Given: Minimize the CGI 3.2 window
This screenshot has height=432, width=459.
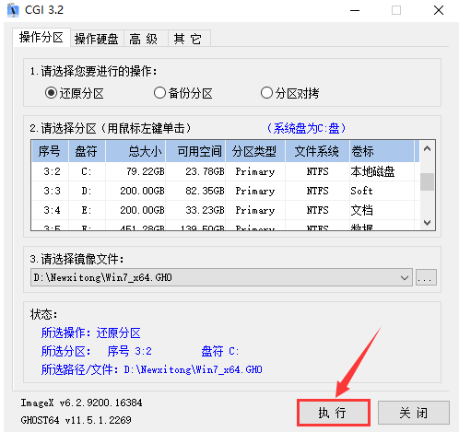Looking at the screenshot, I should click(355, 10).
